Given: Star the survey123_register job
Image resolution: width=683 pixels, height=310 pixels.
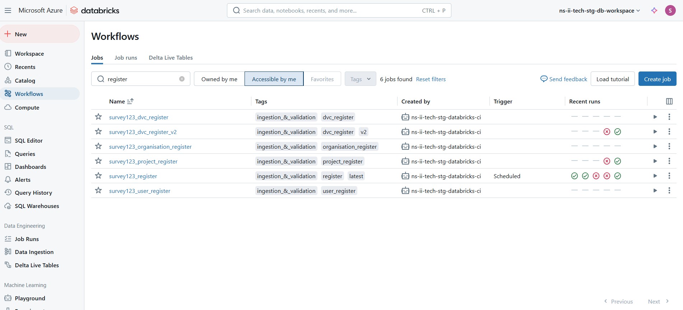Looking at the screenshot, I should pos(98,176).
